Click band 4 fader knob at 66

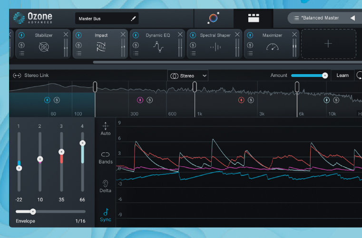(82, 143)
